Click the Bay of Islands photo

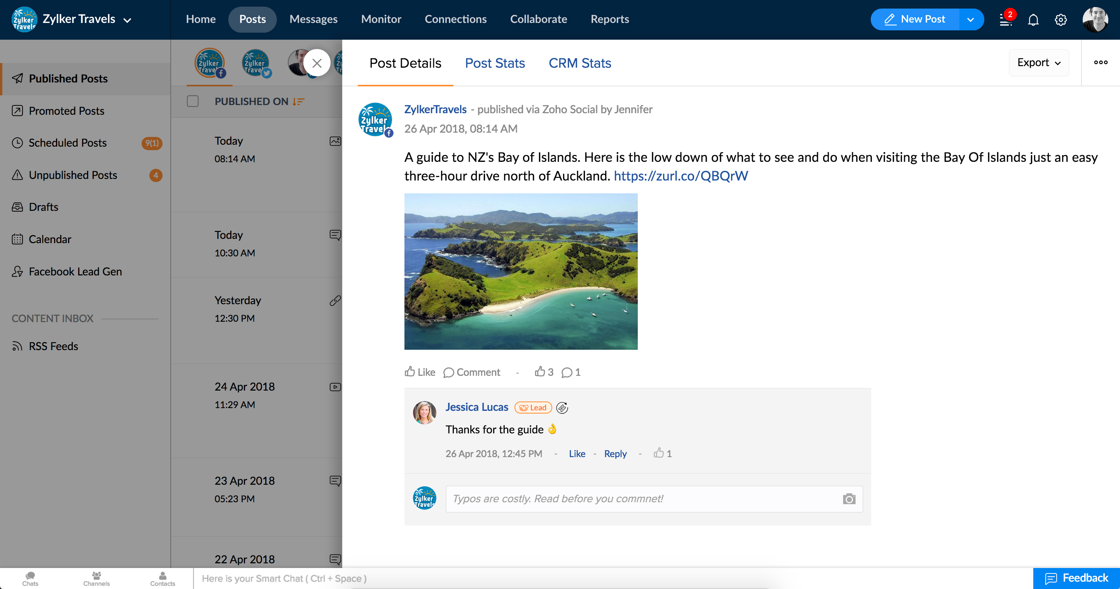(x=521, y=272)
